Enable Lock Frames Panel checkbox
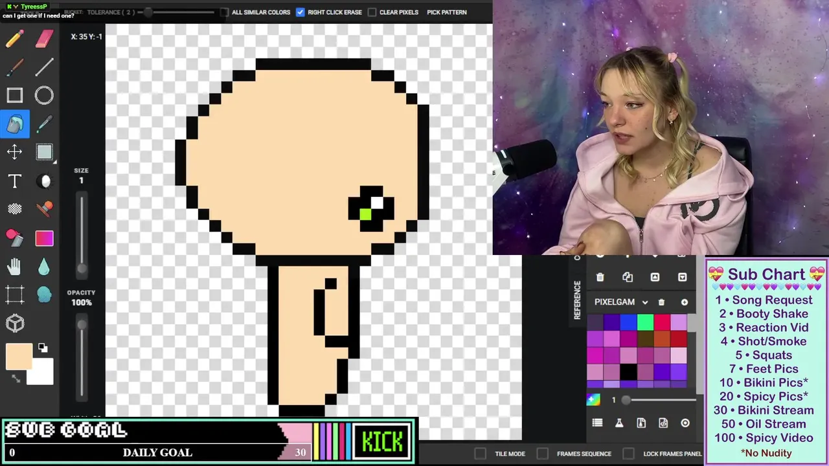Viewport: 829px width, 466px height. [x=628, y=454]
